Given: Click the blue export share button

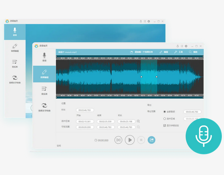Looking at the screenshot, I should click(151, 140).
